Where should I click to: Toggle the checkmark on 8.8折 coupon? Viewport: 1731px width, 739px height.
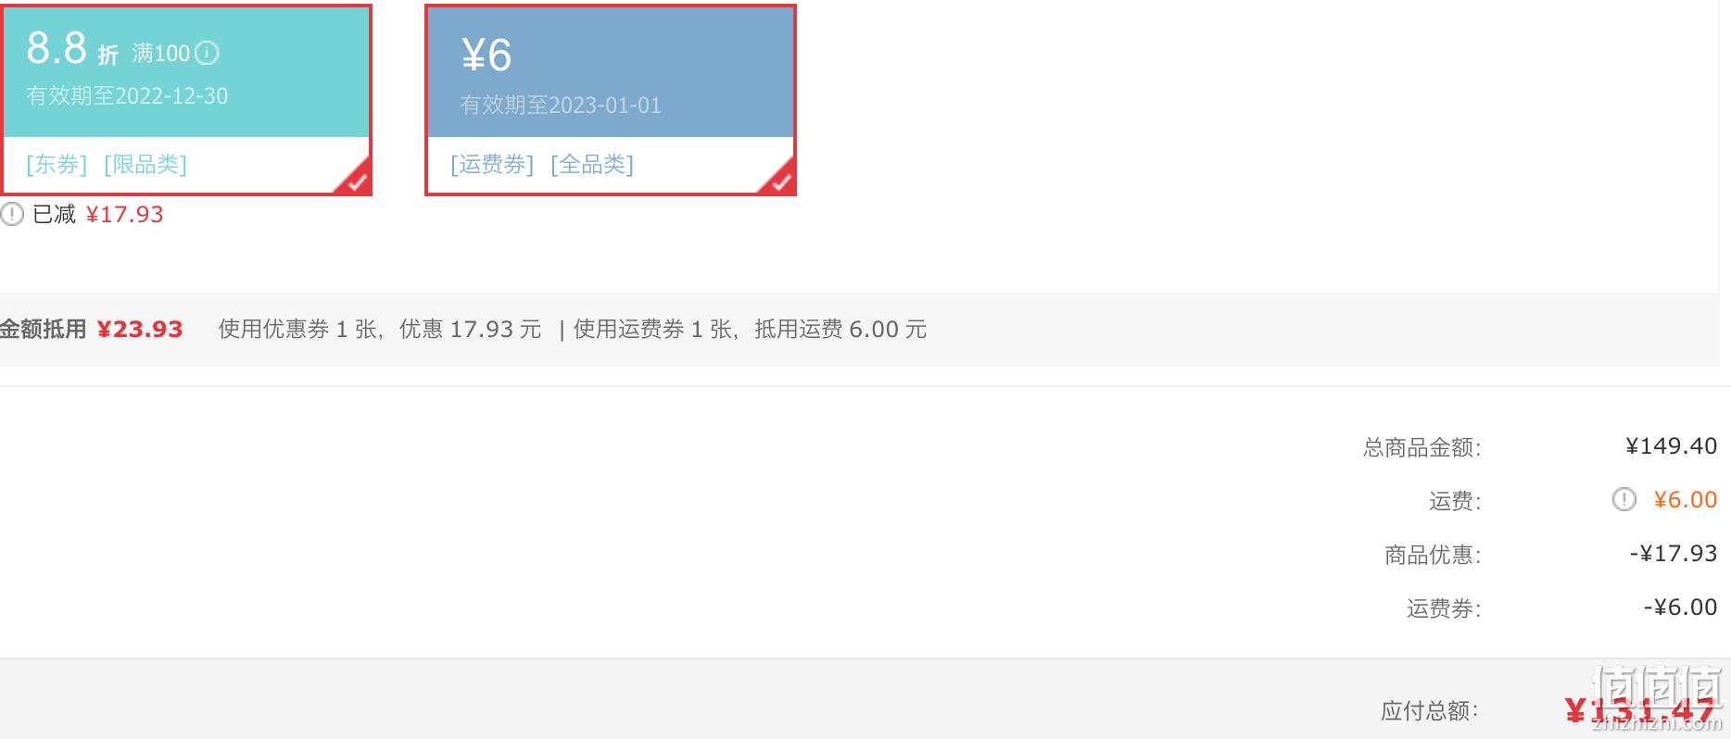tap(355, 180)
